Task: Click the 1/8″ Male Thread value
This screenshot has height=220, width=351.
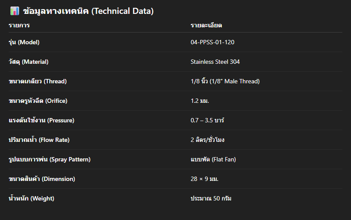Action: 225,81
